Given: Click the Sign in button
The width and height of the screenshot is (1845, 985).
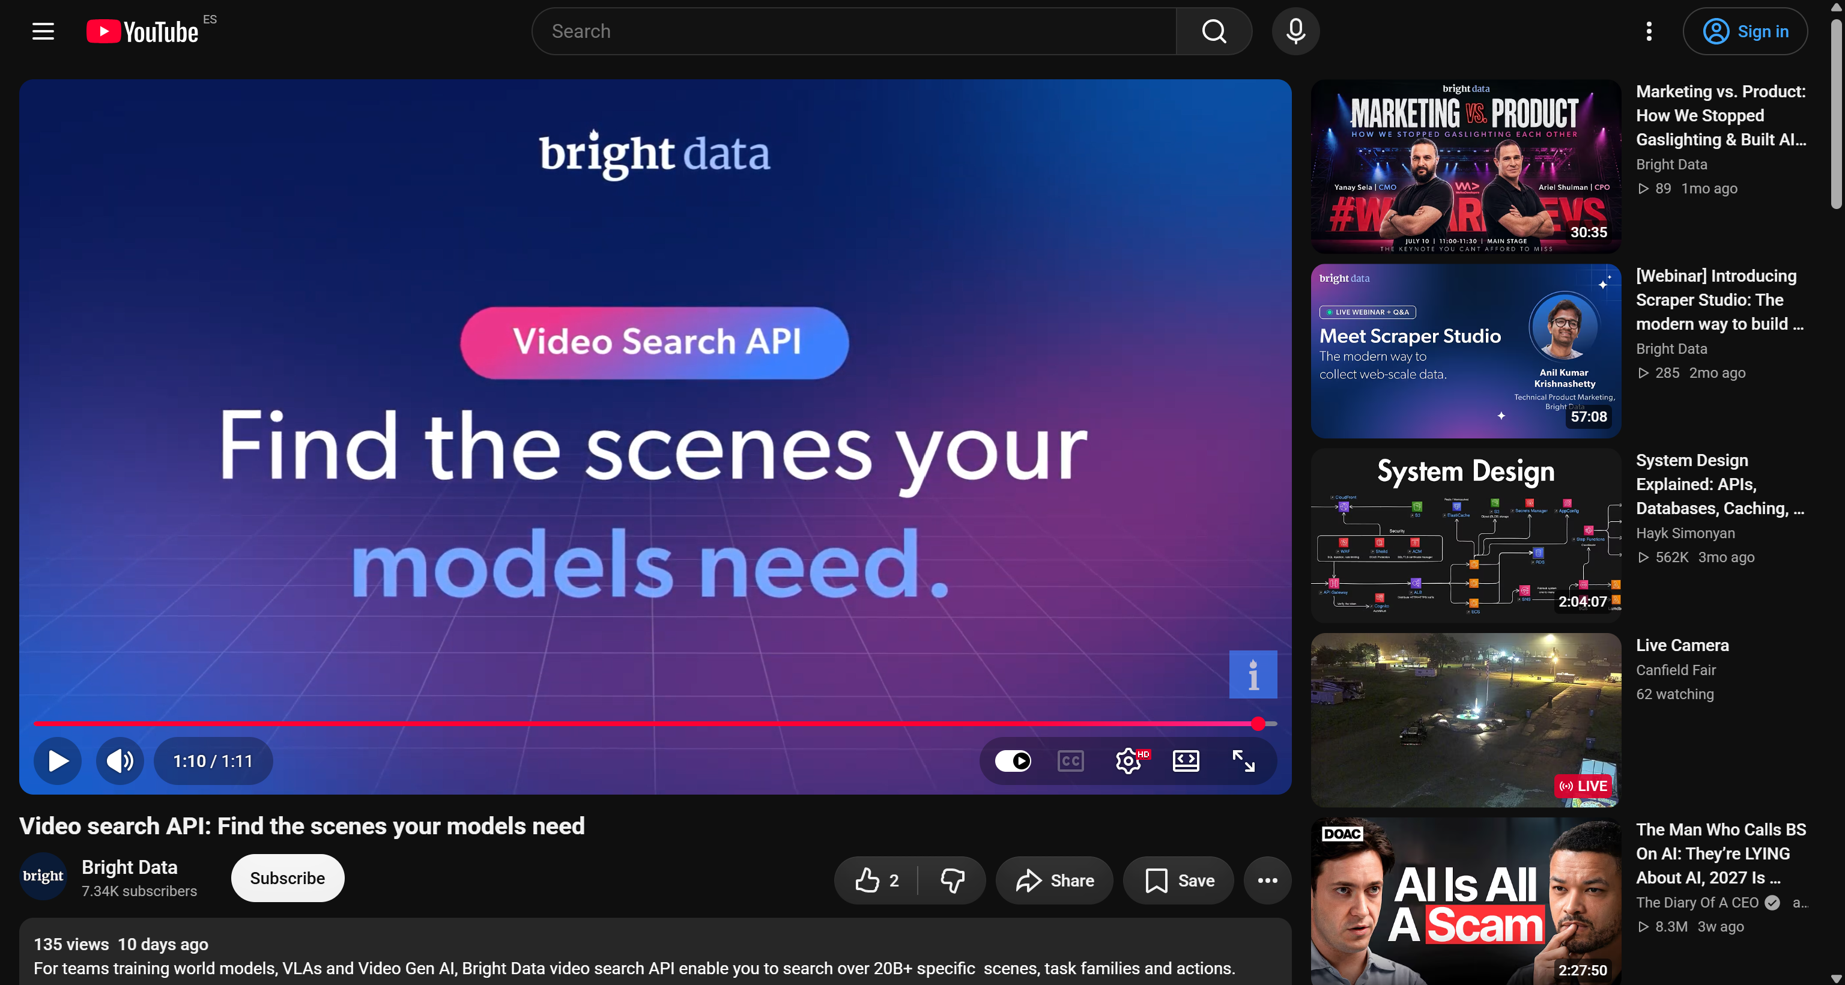Looking at the screenshot, I should 1745,31.
